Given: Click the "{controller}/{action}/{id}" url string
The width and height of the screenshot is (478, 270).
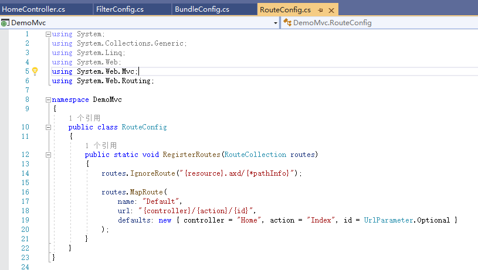Looking at the screenshot, I should (196, 211).
